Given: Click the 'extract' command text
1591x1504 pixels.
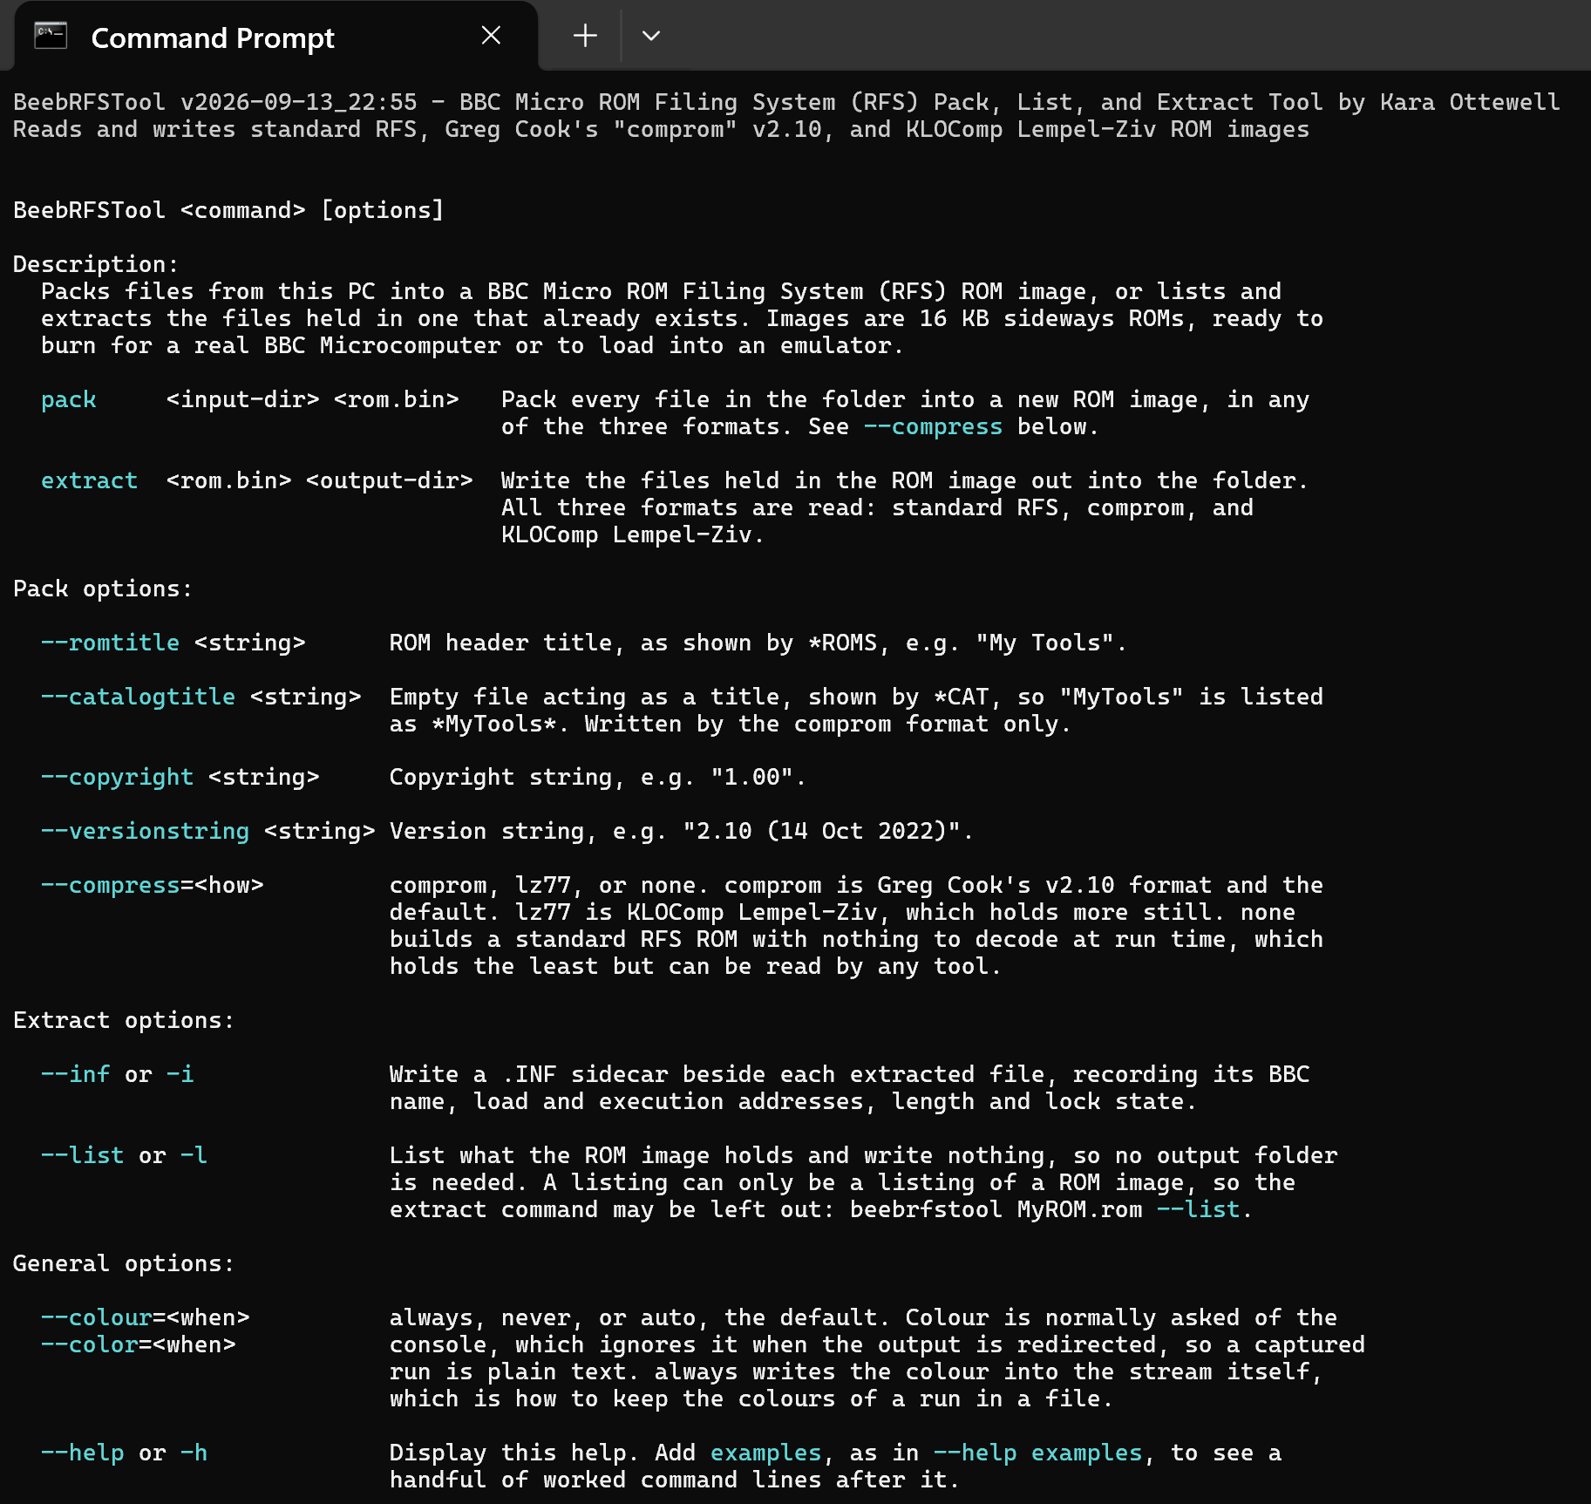Looking at the screenshot, I should 90,481.
